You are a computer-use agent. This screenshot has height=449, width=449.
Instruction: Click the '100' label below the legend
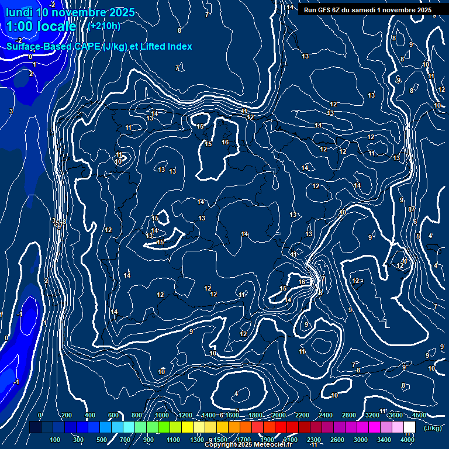55,440
